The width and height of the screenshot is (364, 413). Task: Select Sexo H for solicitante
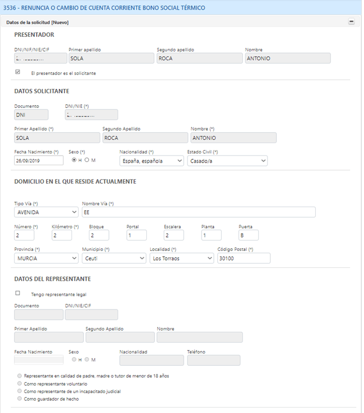(x=74, y=160)
